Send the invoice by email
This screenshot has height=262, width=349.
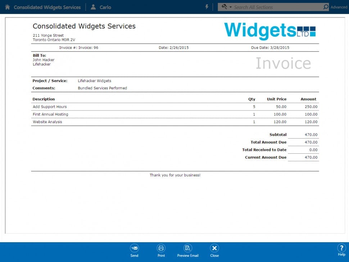point(134,250)
